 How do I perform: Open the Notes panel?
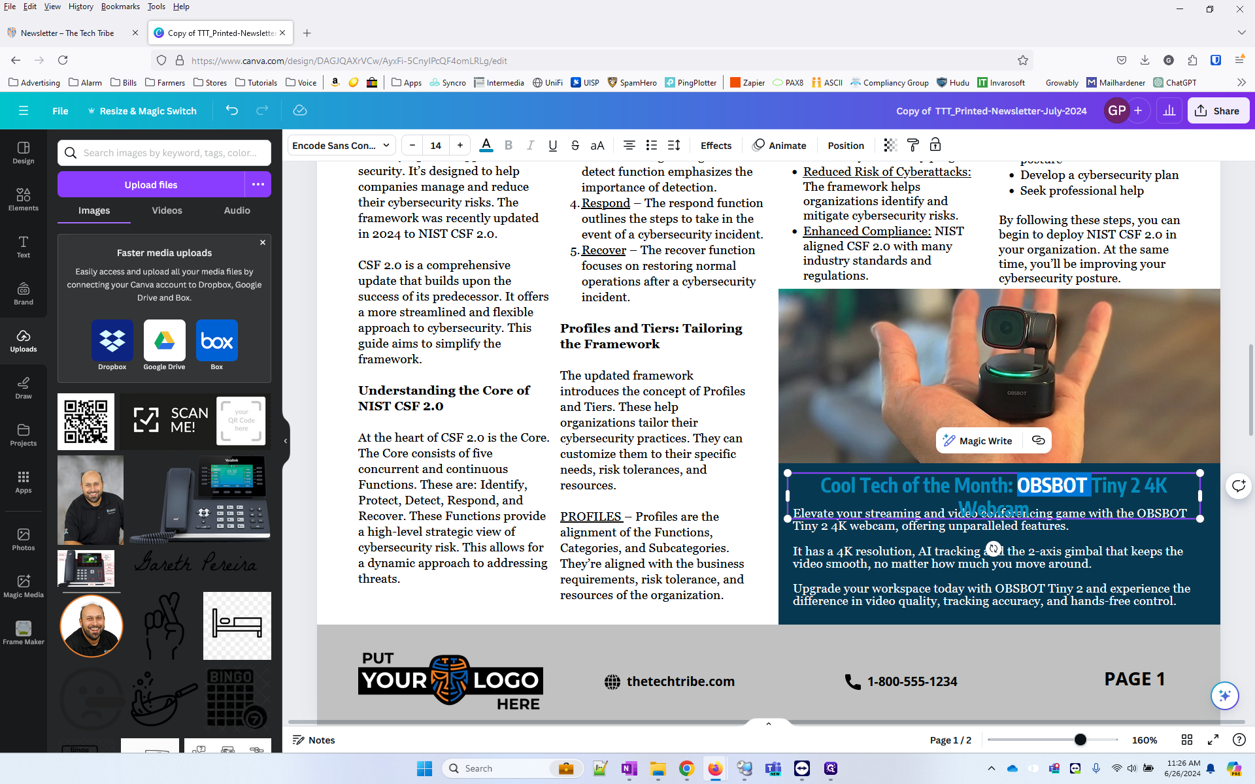click(314, 740)
